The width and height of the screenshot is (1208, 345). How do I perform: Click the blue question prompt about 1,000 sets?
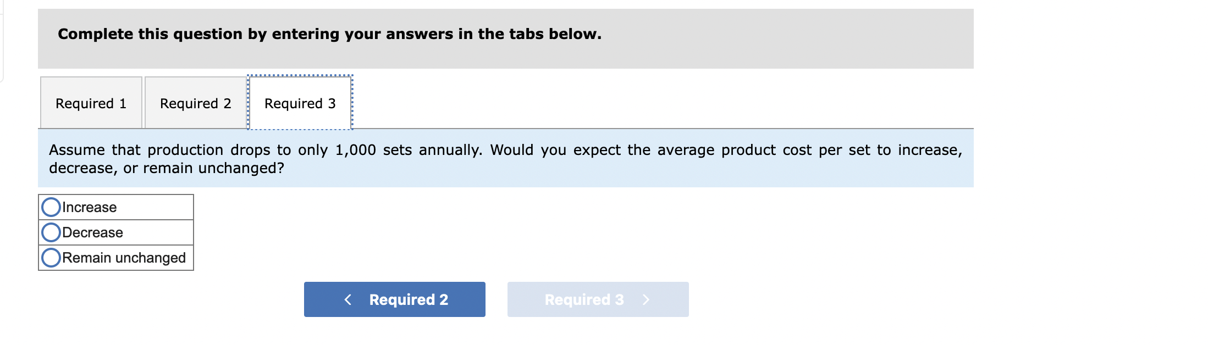[506, 158]
